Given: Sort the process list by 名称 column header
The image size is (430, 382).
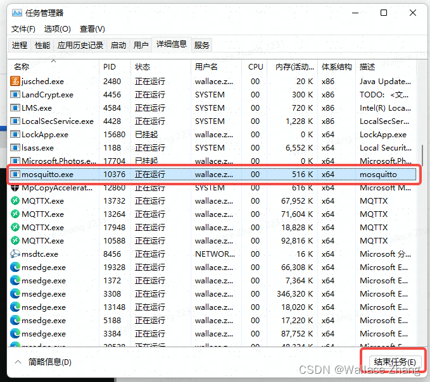Looking at the screenshot, I should pos(54,66).
